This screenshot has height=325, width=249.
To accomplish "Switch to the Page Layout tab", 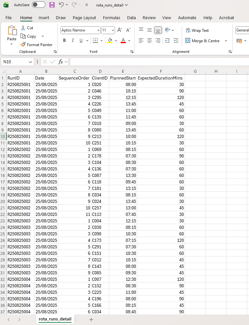I will coord(84,18).
